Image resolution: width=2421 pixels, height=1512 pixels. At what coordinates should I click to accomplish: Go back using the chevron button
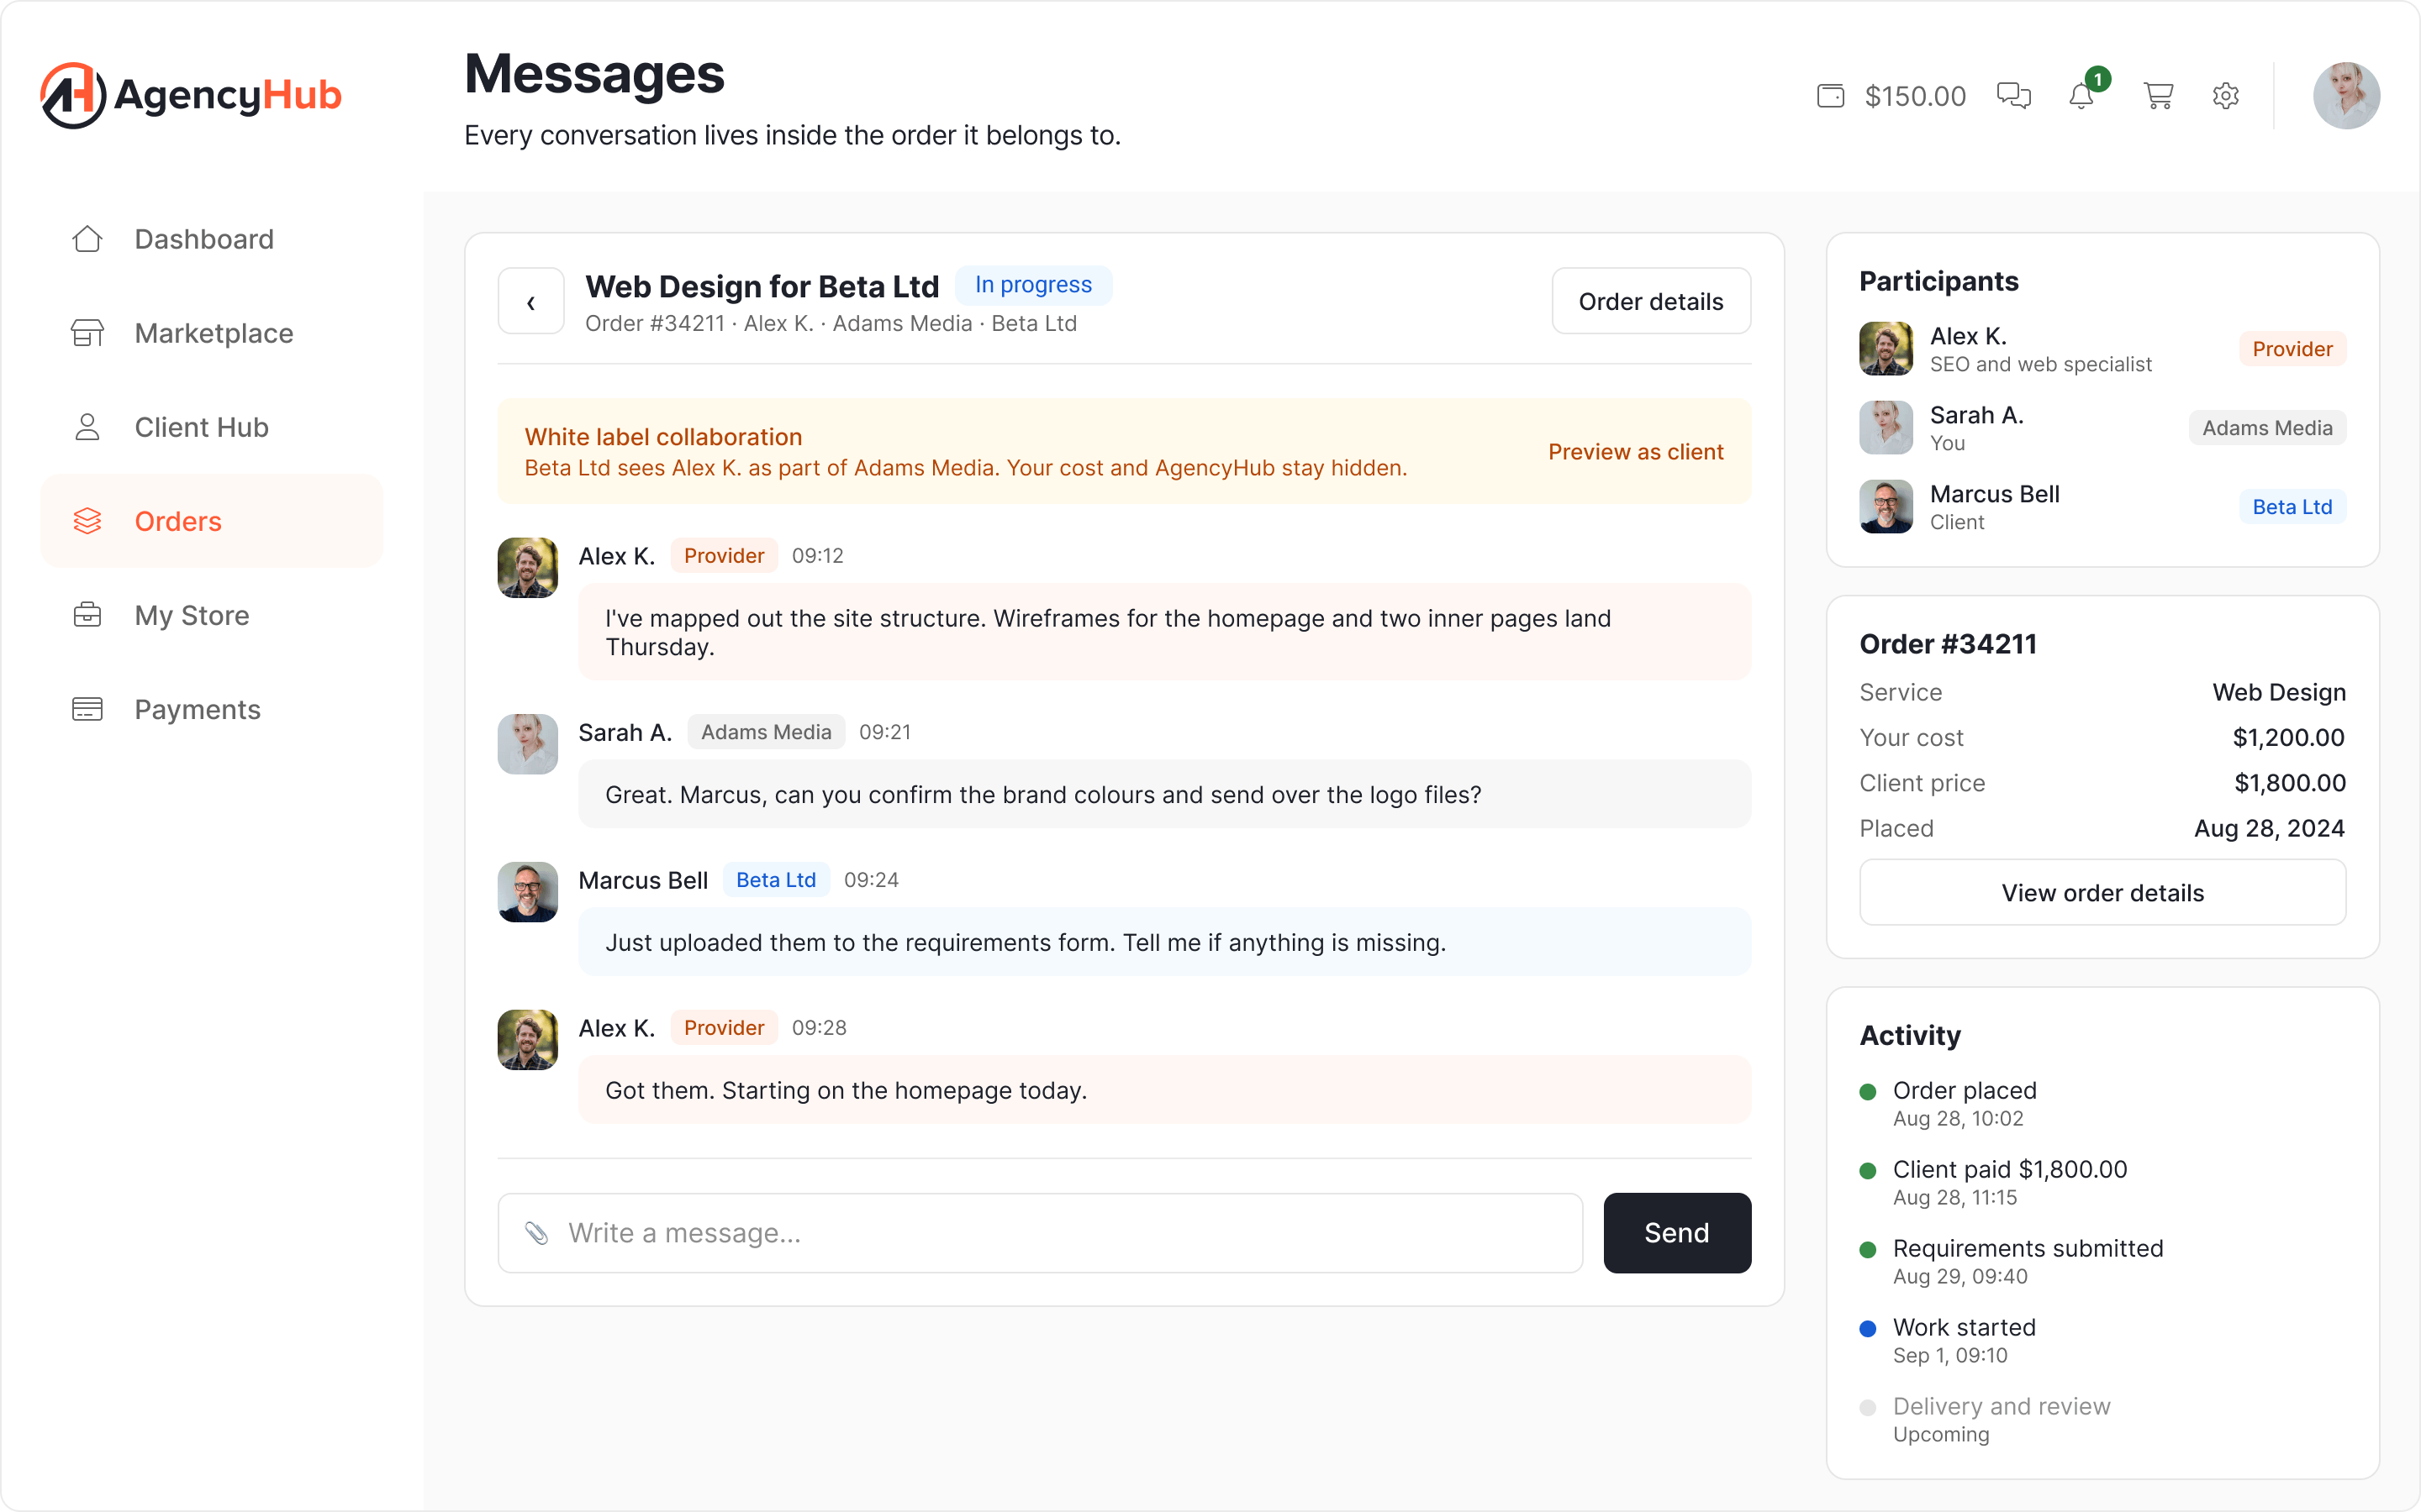[x=530, y=301]
